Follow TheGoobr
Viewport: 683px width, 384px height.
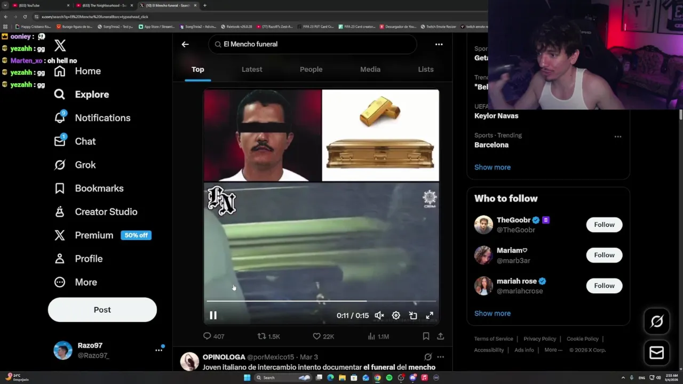604,225
